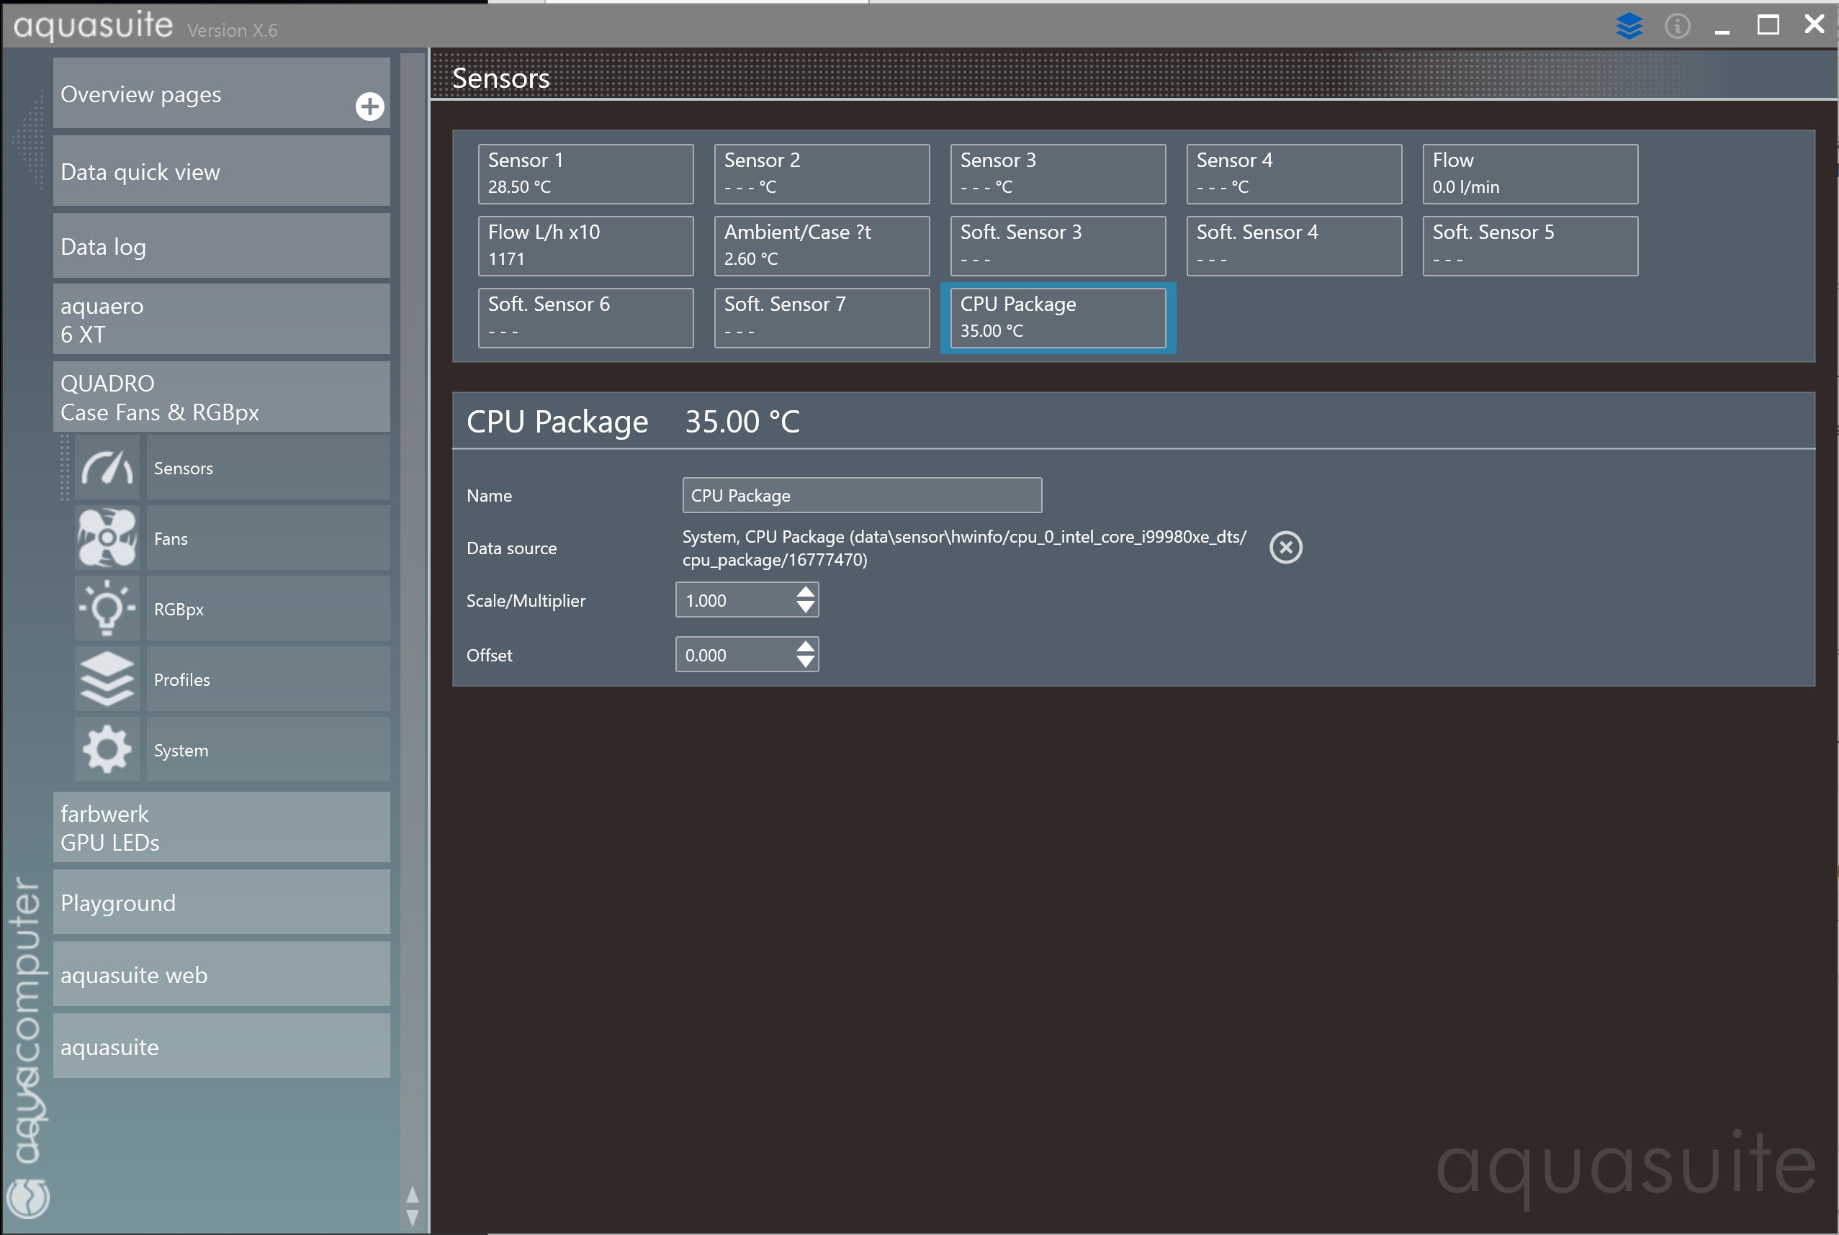Click the sensor Name input field

861,495
